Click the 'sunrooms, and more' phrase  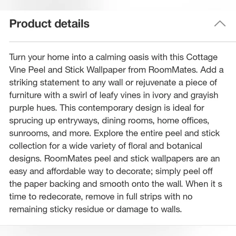point(50,133)
